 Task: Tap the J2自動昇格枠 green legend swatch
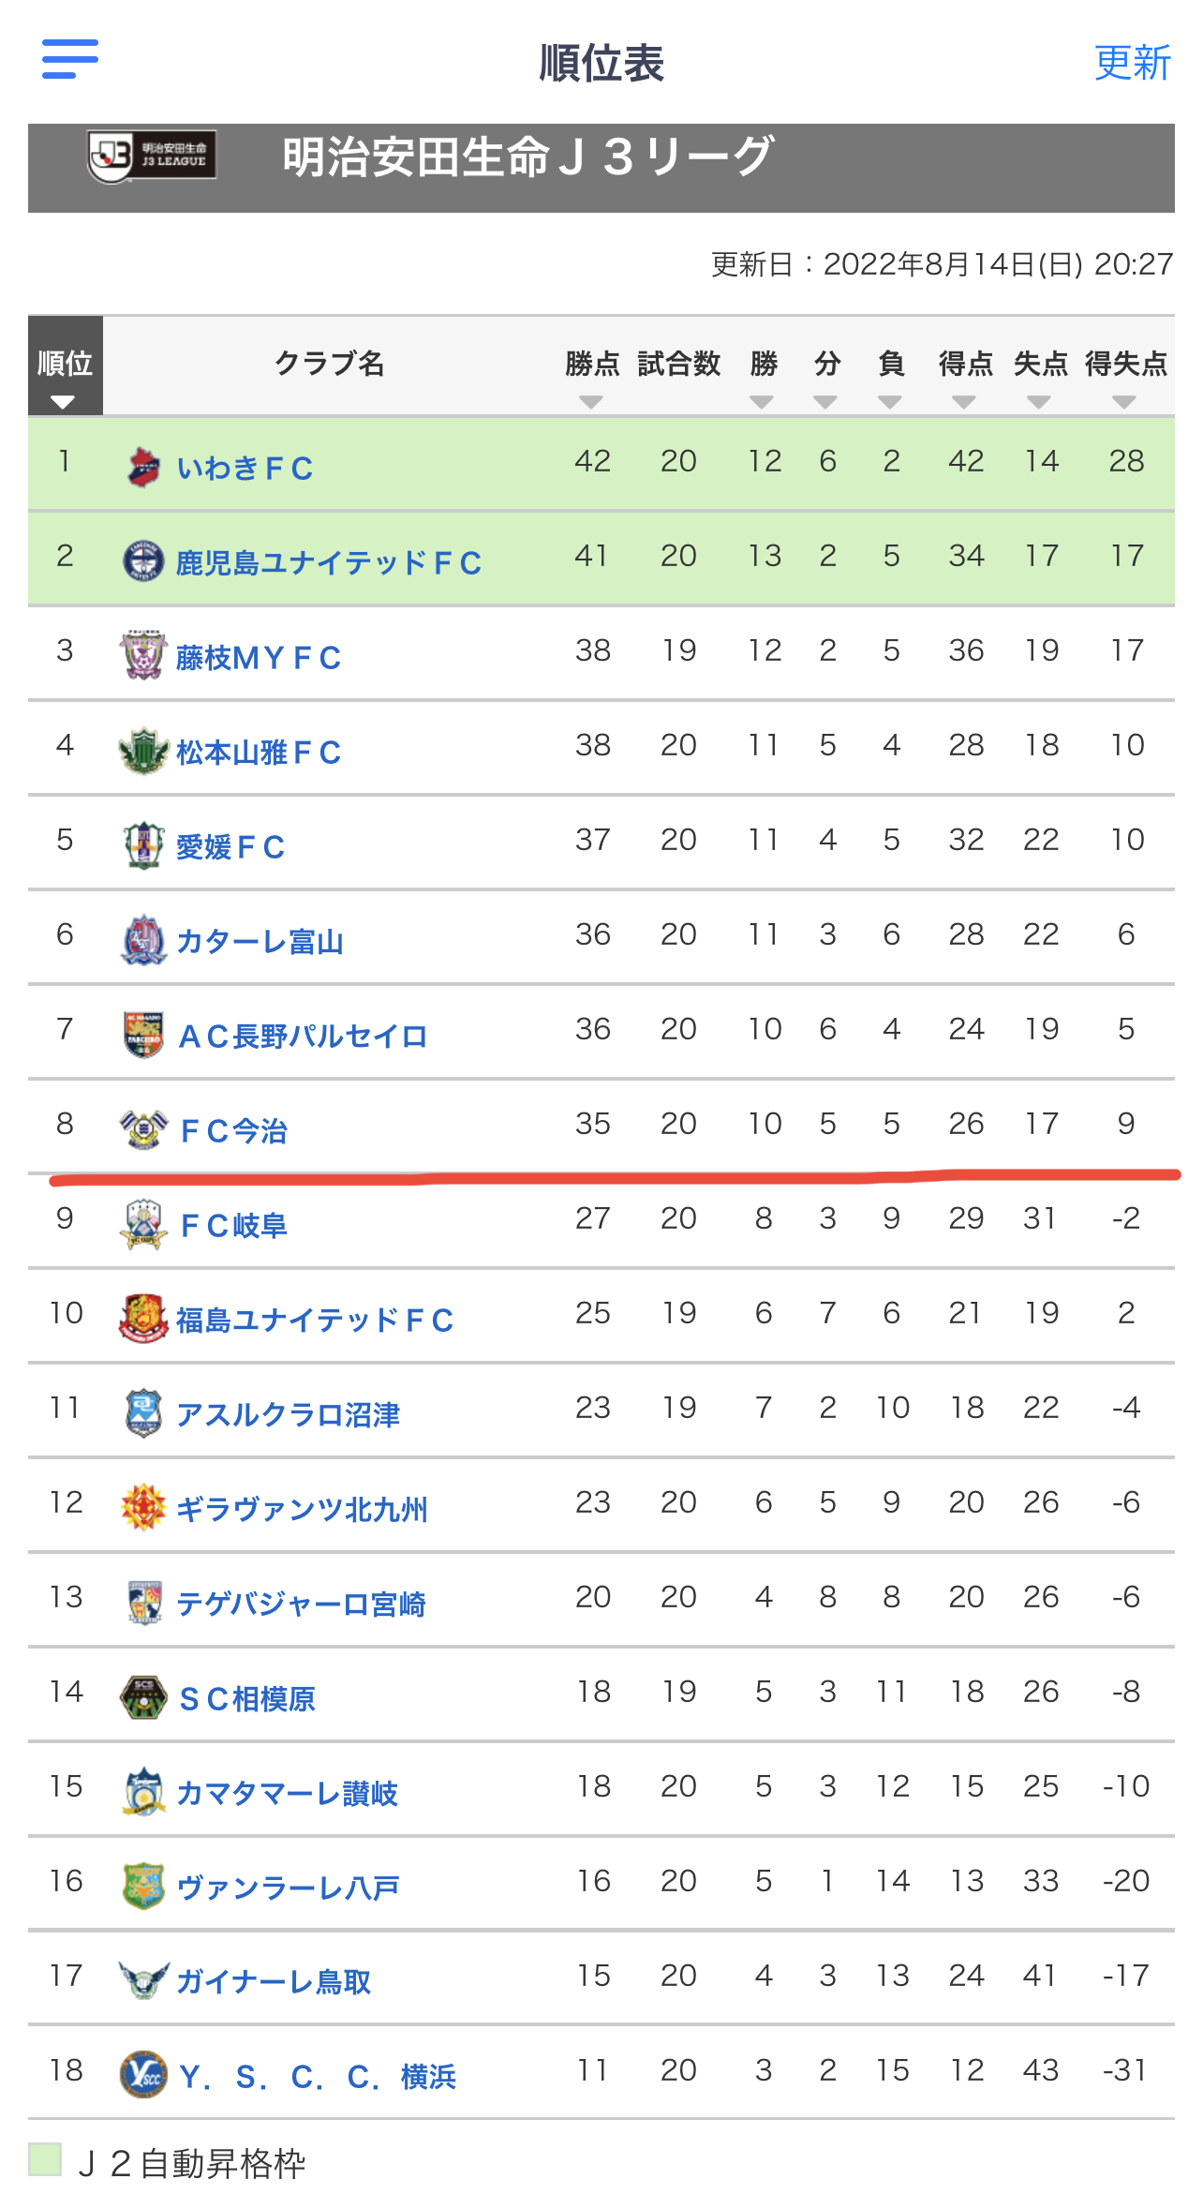click(45, 2158)
